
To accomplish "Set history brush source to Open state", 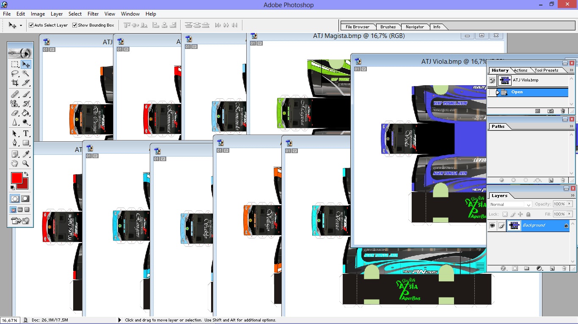I will pos(492,92).
